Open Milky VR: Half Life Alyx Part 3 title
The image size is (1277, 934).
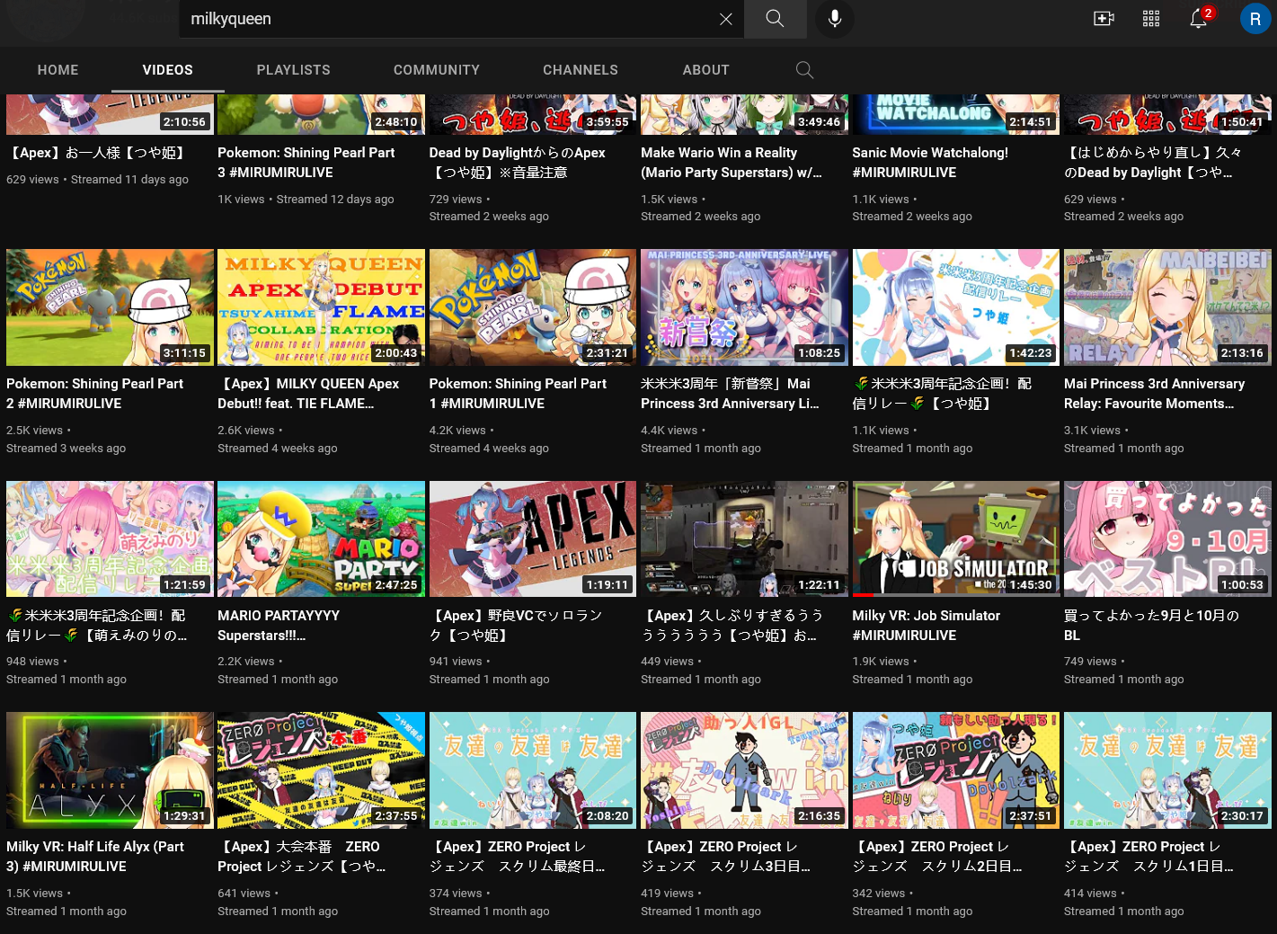pos(95,857)
